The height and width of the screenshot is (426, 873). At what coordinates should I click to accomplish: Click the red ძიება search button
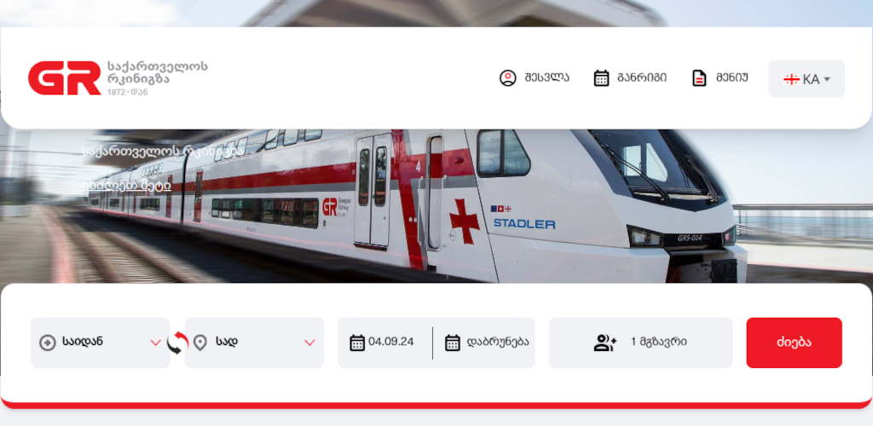tap(794, 343)
